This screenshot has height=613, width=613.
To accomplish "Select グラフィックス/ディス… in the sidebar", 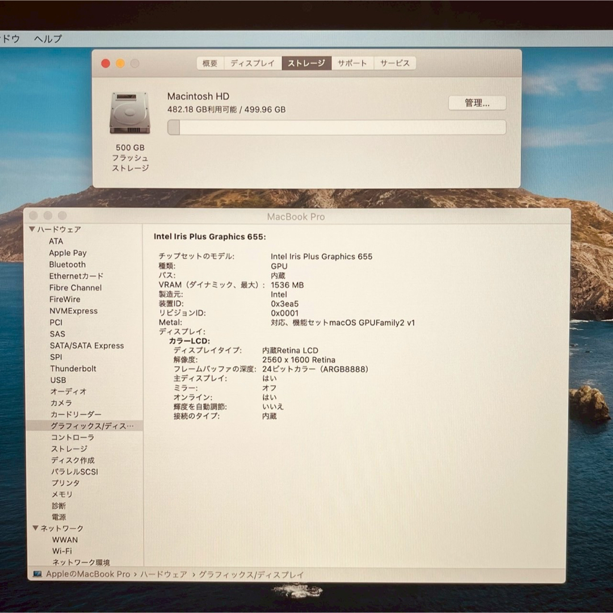I will [85, 426].
